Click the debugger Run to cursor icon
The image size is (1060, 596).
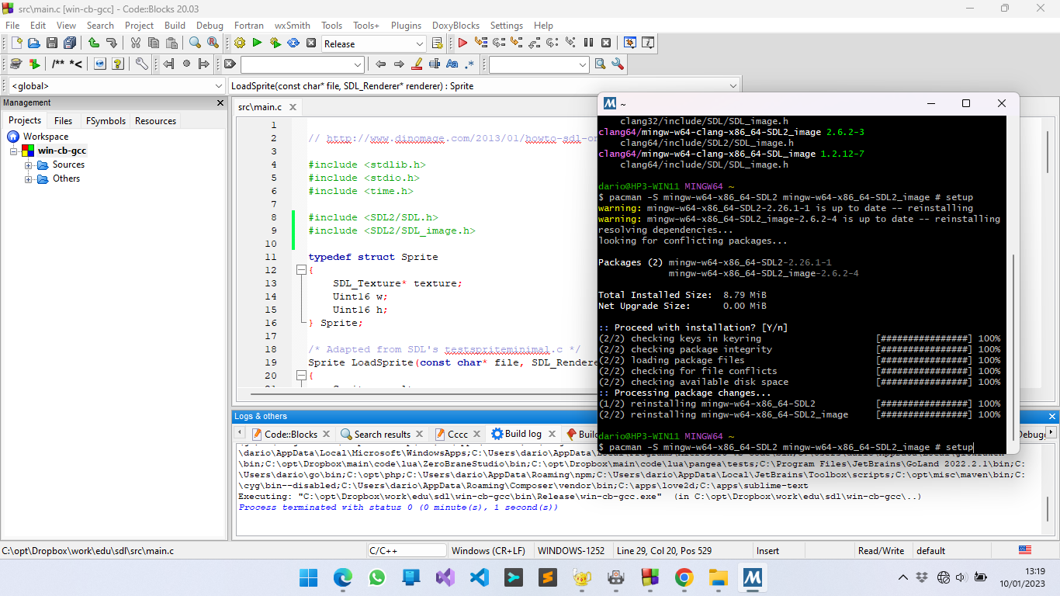(x=480, y=43)
